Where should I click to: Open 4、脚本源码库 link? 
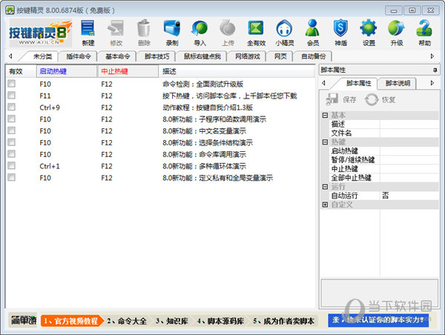(x=220, y=321)
